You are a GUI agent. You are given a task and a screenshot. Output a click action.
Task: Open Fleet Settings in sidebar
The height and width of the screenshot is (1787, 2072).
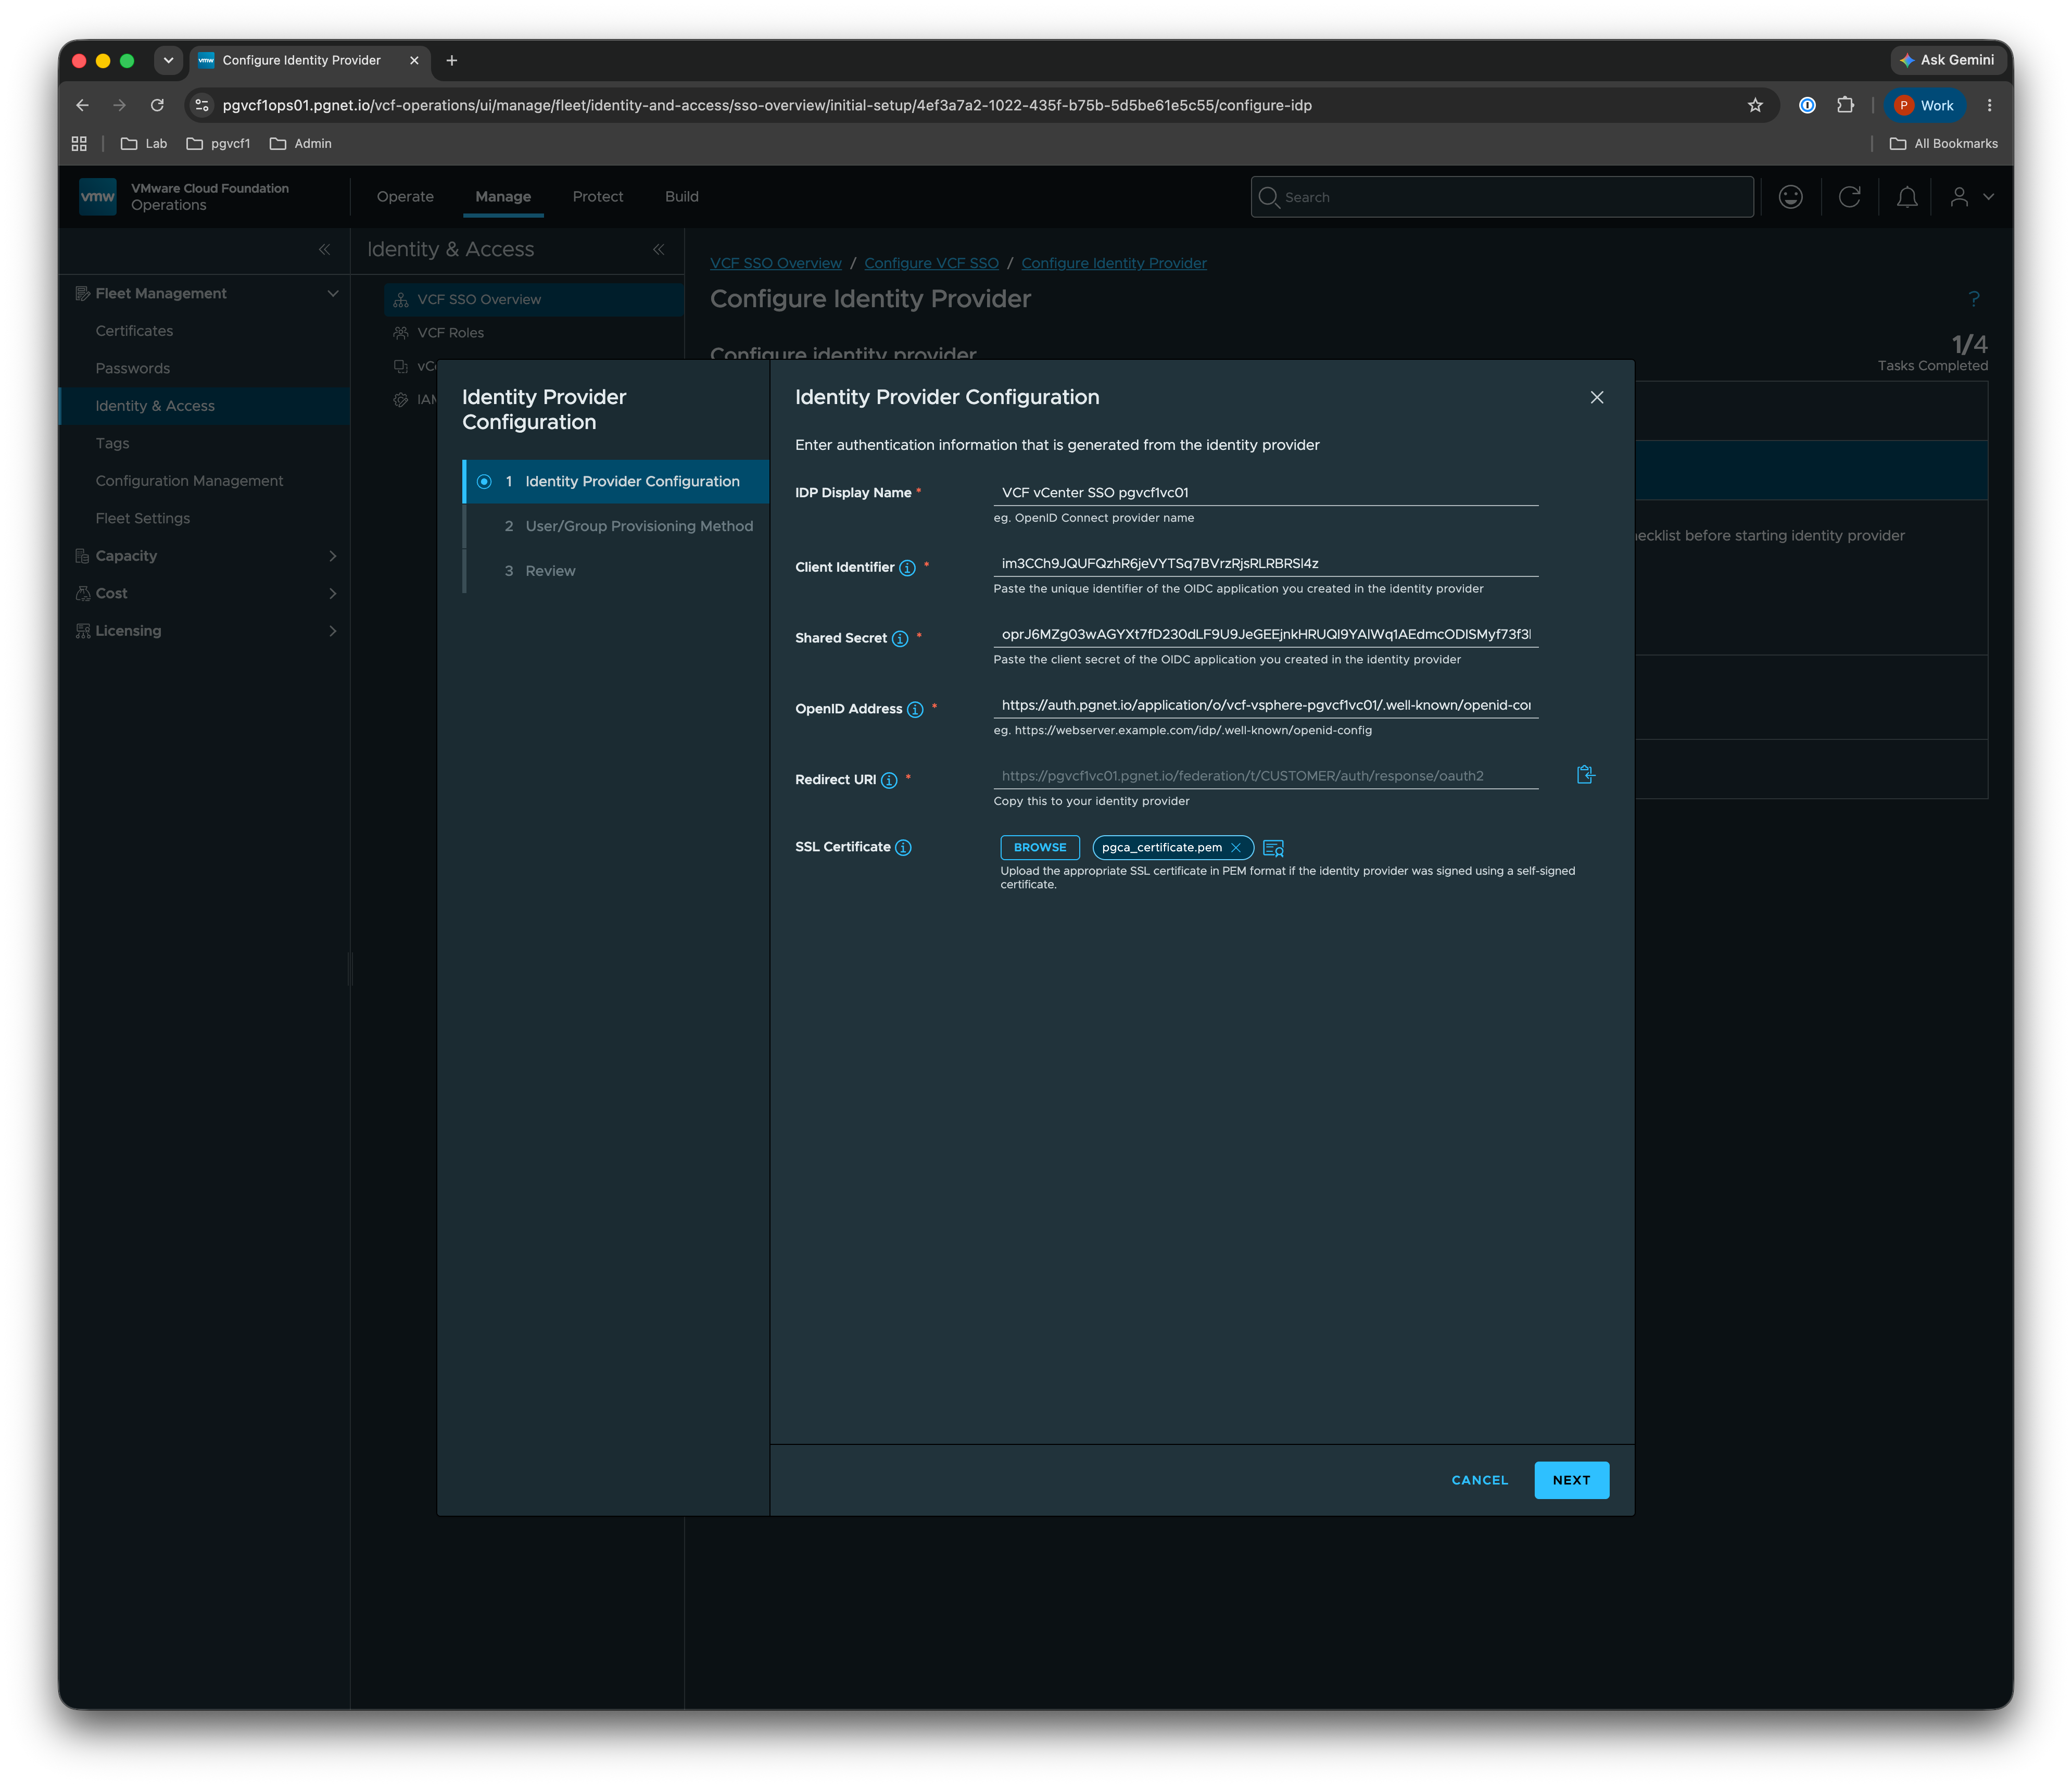(142, 519)
